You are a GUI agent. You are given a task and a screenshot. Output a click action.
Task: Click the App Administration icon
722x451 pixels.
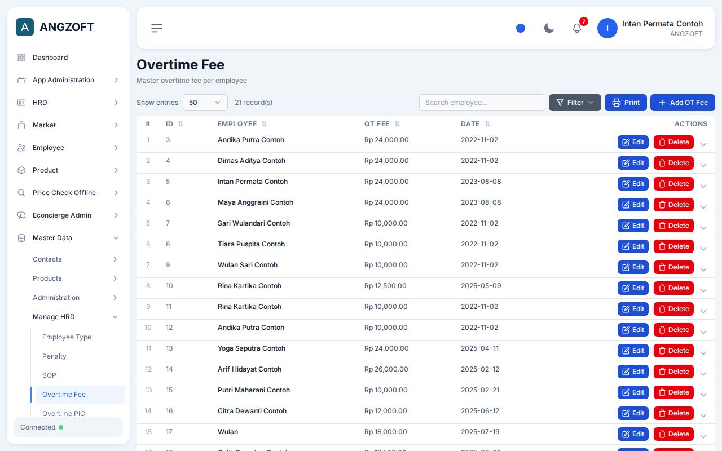(21, 80)
